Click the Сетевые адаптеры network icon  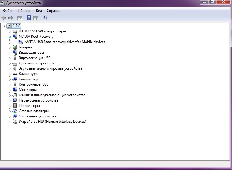coord(15,111)
